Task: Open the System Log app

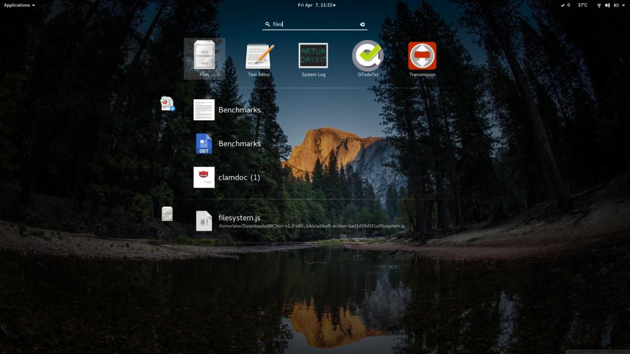Action: click(313, 59)
